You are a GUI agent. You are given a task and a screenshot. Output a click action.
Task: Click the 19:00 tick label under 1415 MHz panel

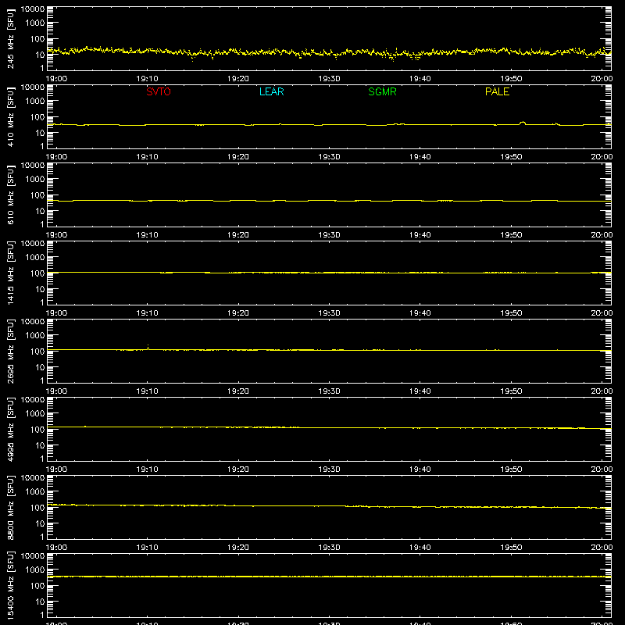(x=56, y=313)
